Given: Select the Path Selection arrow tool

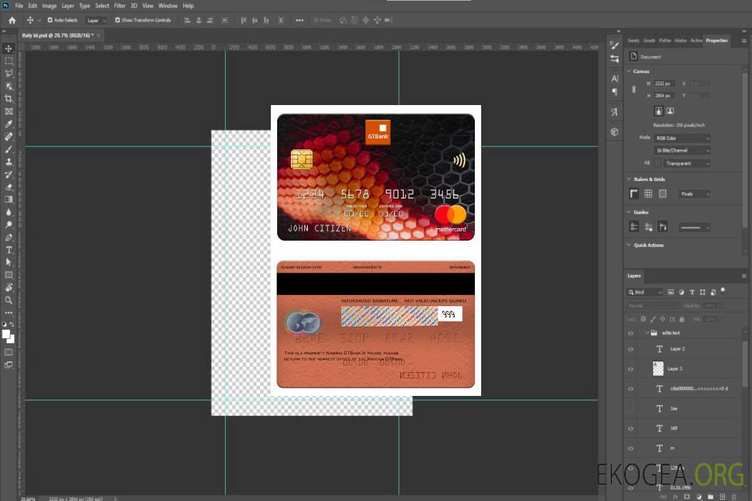Looking at the screenshot, I should click(8, 262).
